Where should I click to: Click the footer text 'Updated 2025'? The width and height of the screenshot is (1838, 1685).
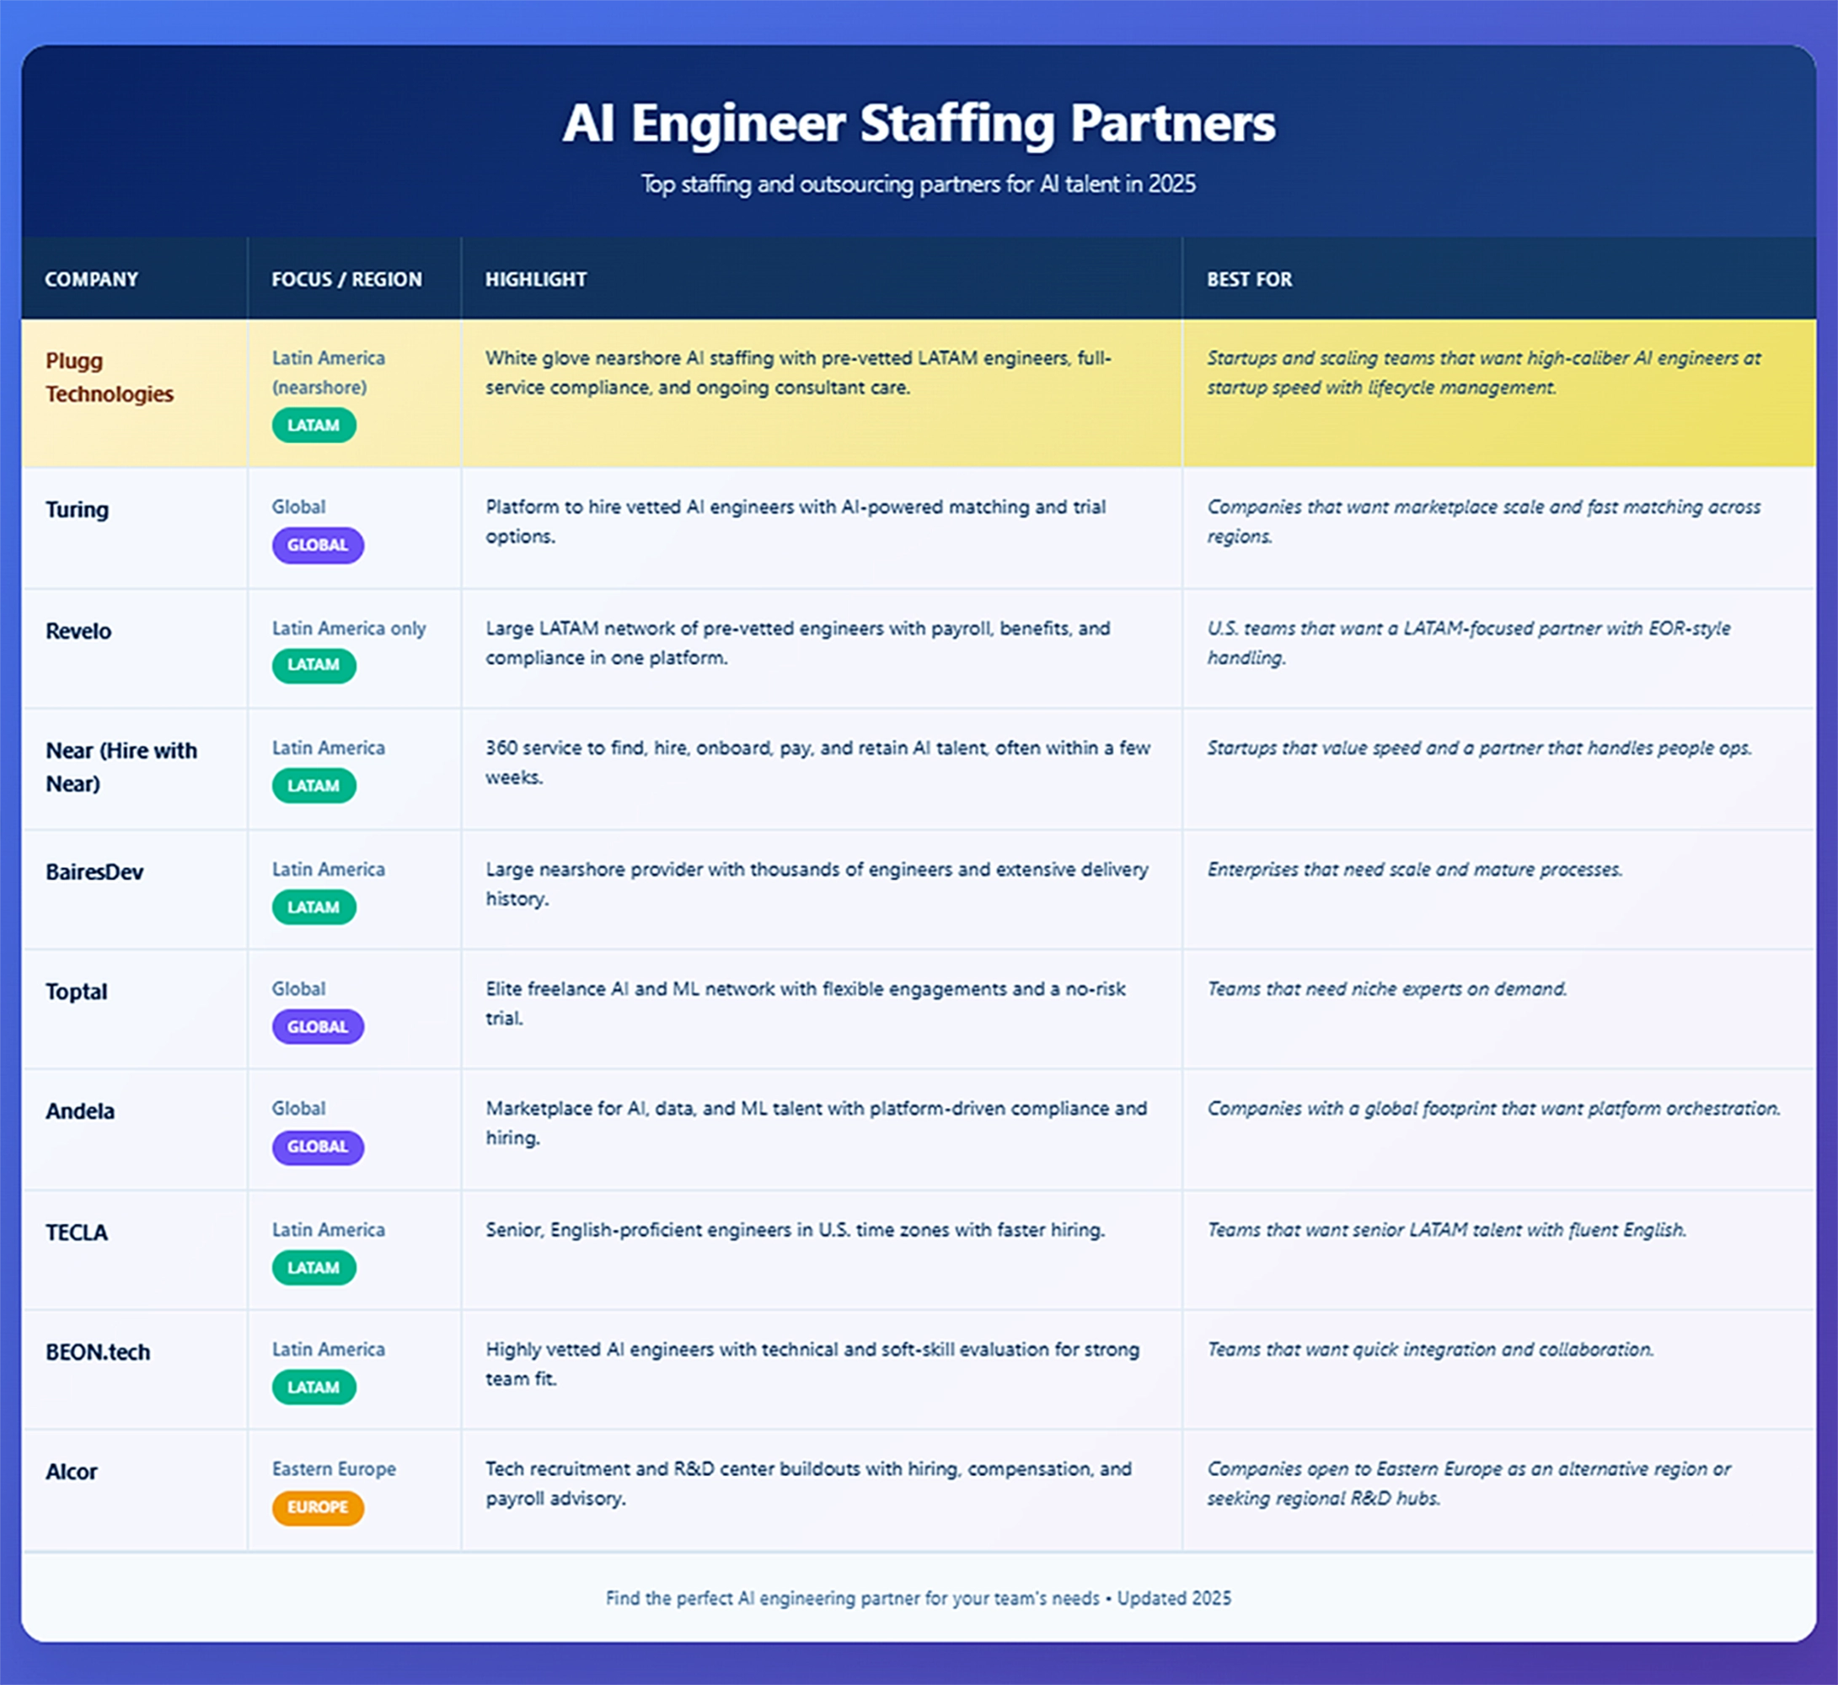pos(1174,1598)
